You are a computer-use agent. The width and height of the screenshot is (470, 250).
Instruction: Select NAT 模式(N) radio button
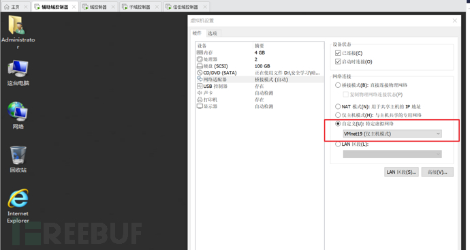(338, 106)
